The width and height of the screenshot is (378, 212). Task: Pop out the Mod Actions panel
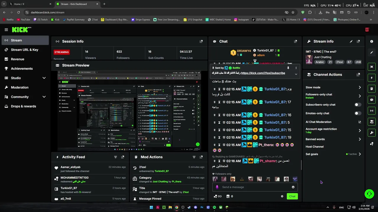tap(201, 157)
